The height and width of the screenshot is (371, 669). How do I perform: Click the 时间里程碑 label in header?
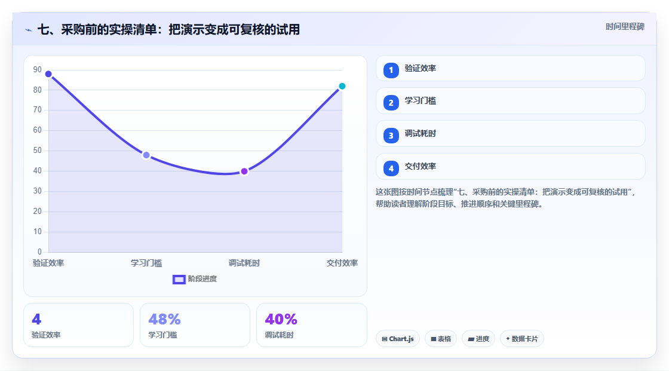[625, 26]
